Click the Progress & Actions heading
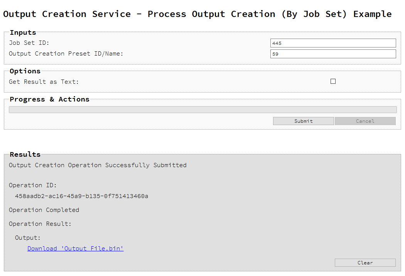 pyautogui.click(x=49, y=99)
